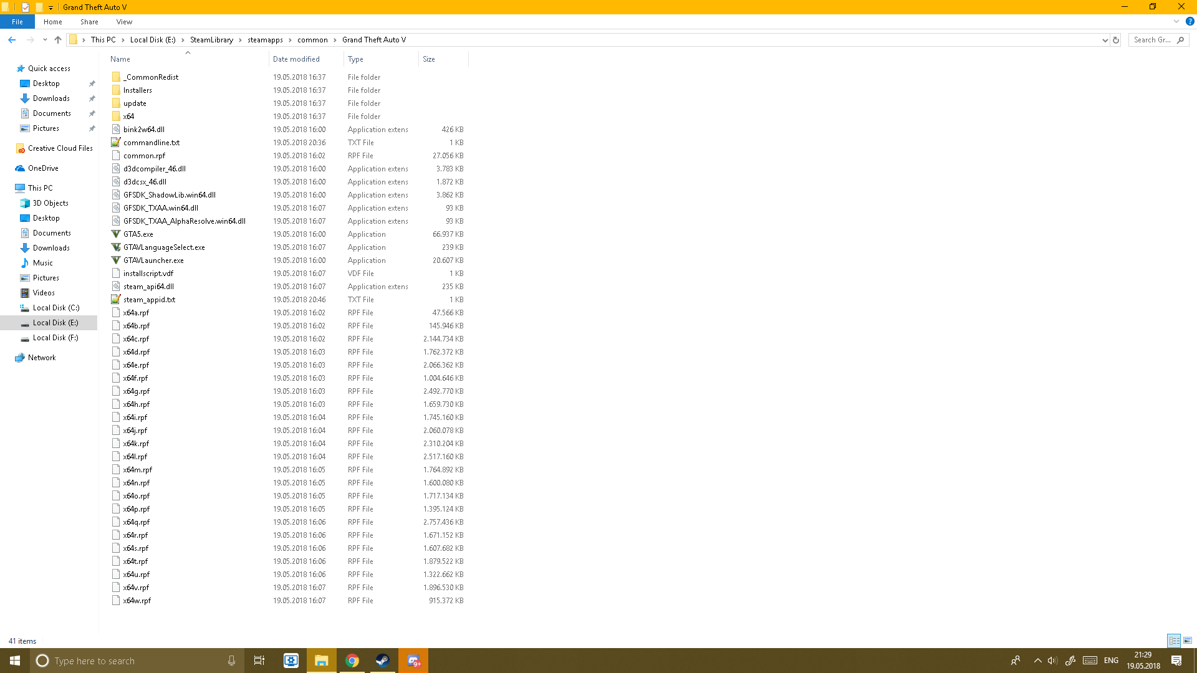Select Local Disk (C:) in sidebar
The height and width of the screenshot is (673, 1197).
[x=55, y=308]
